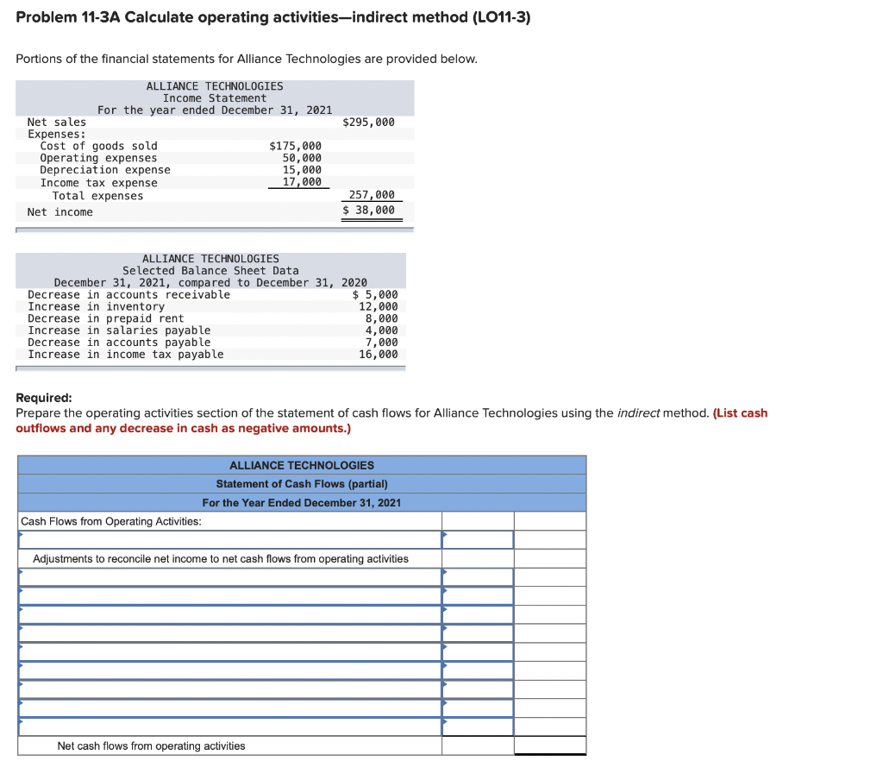Click the ALLIANCE TECHNOLOGIES header in the answer table
Screen dimensions: 883x780
(x=302, y=465)
